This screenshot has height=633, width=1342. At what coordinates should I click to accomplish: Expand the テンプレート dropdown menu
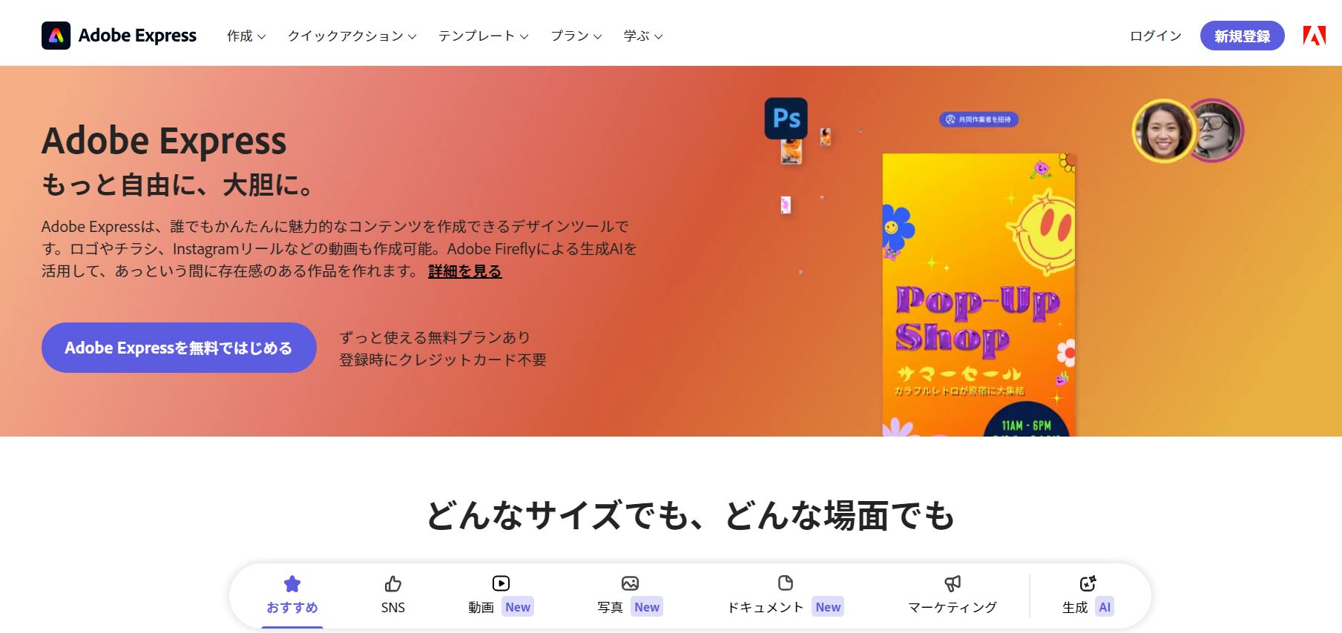click(484, 36)
